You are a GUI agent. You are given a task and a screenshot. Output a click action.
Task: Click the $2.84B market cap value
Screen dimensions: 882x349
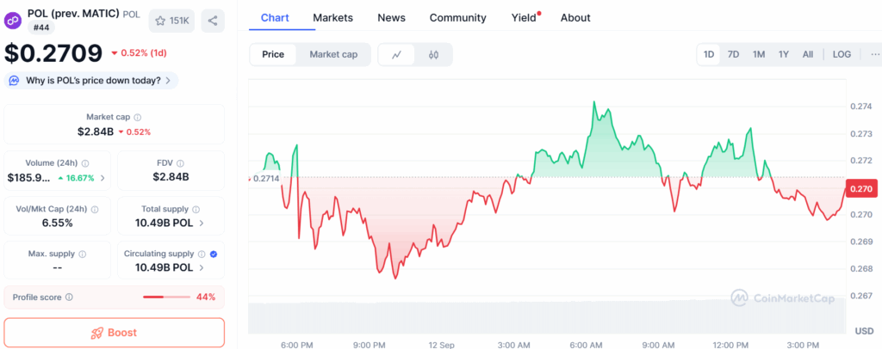click(96, 132)
